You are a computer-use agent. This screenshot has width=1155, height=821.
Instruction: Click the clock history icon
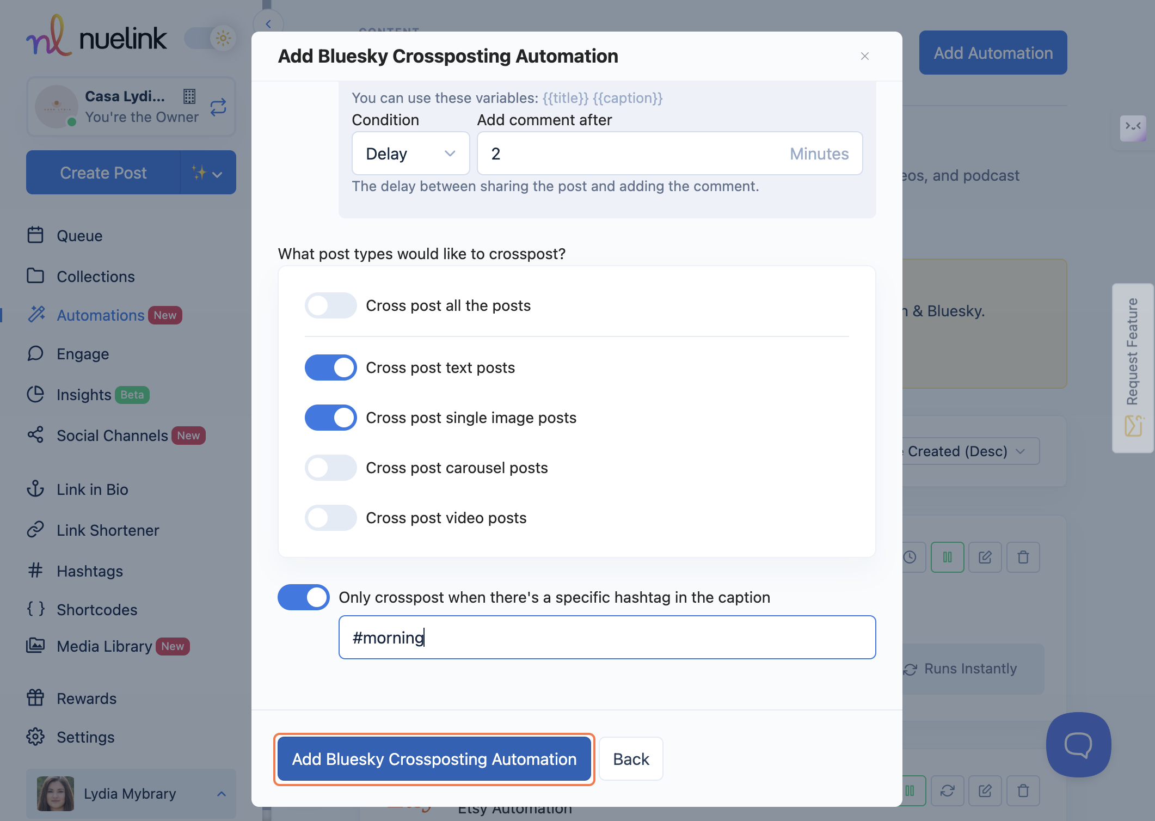point(910,557)
